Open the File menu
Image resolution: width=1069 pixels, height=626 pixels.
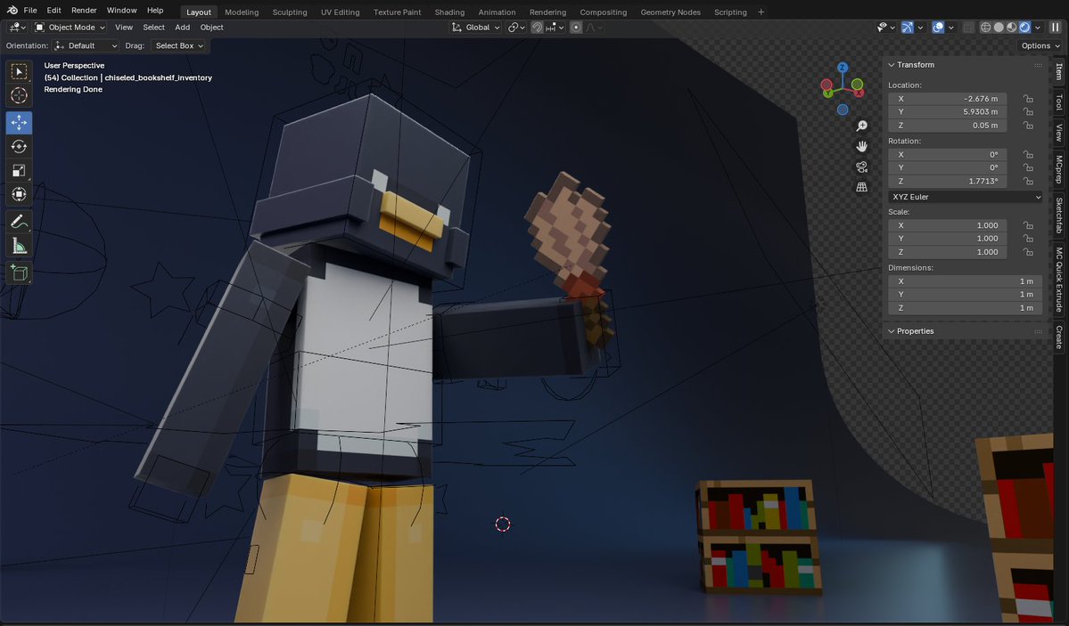click(30, 10)
